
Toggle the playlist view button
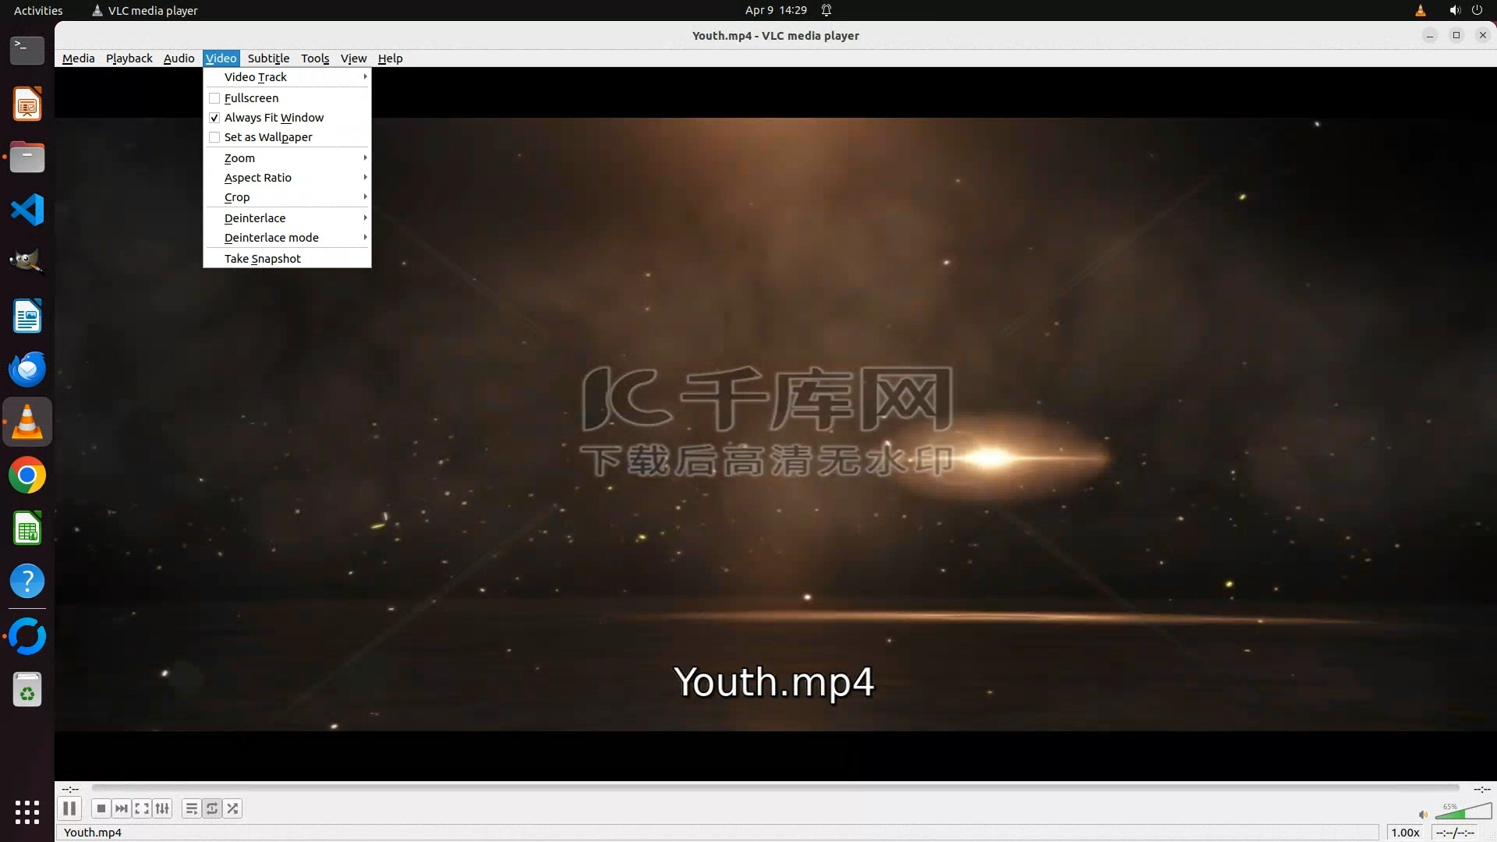pos(191,808)
